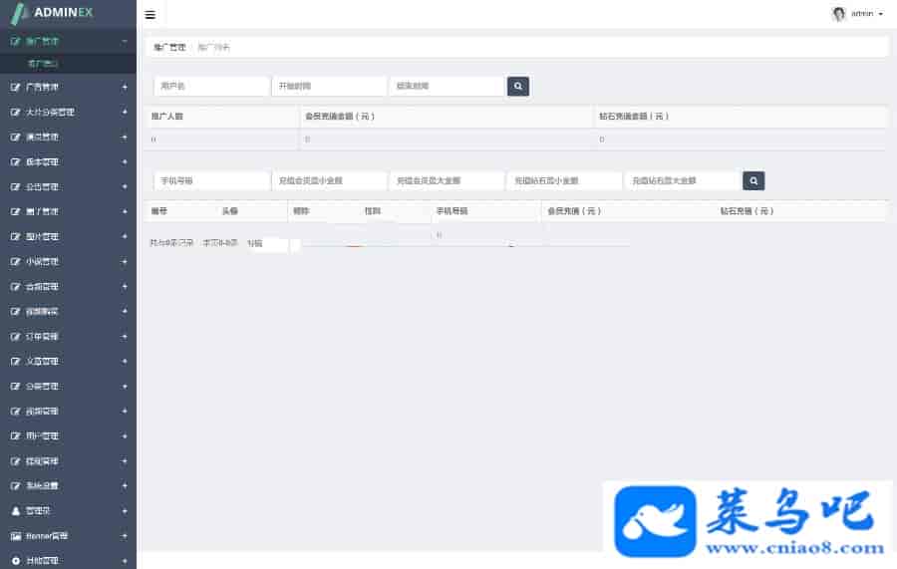Click the edit icon next to 图片管理
The image size is (897, 569).
click(15, 237)
